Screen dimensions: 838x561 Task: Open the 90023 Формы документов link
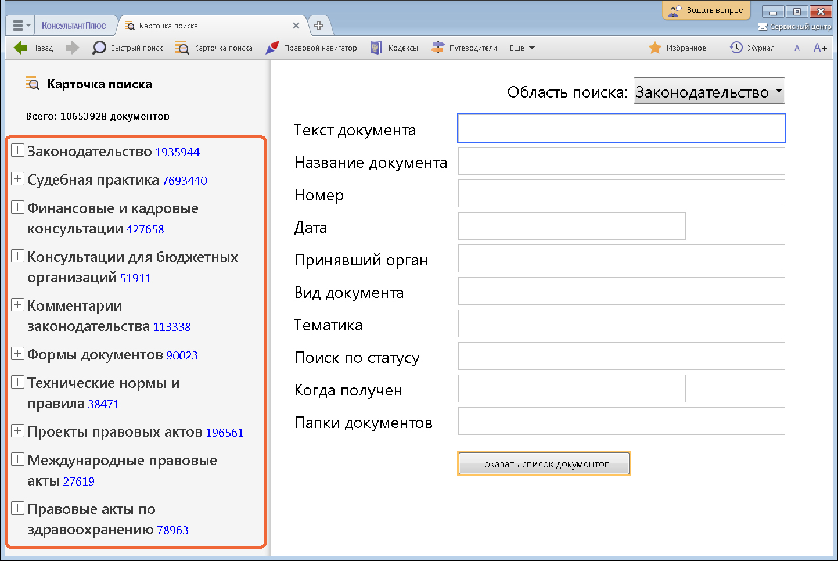coord(182,355)
